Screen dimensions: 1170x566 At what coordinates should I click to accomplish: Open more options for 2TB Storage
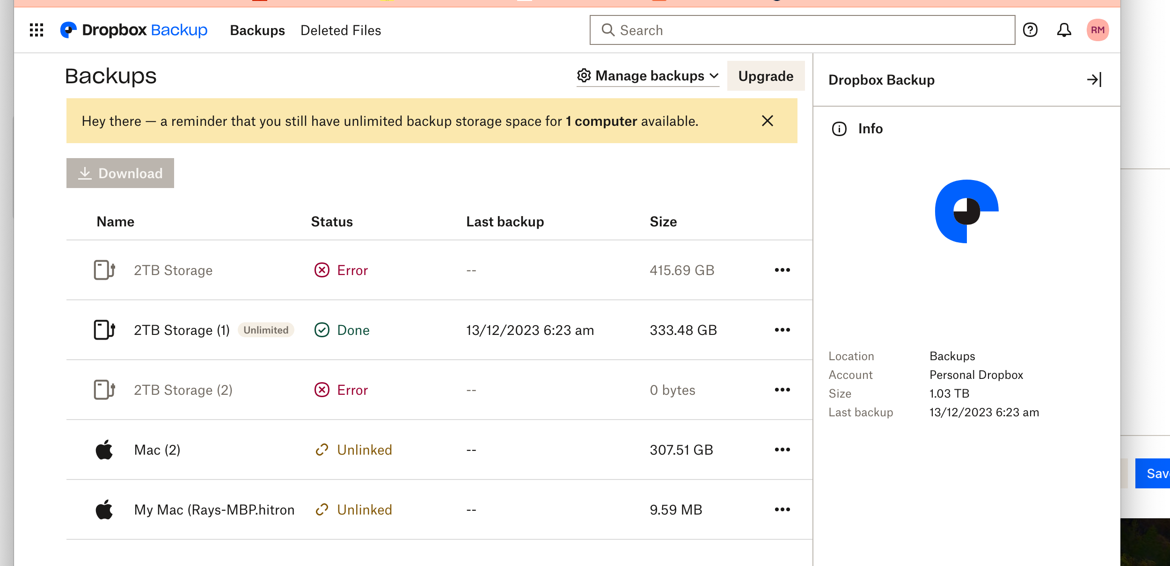point(782,270)
